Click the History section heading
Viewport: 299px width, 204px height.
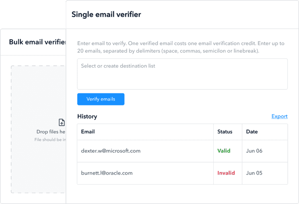[x=87, y=117]
